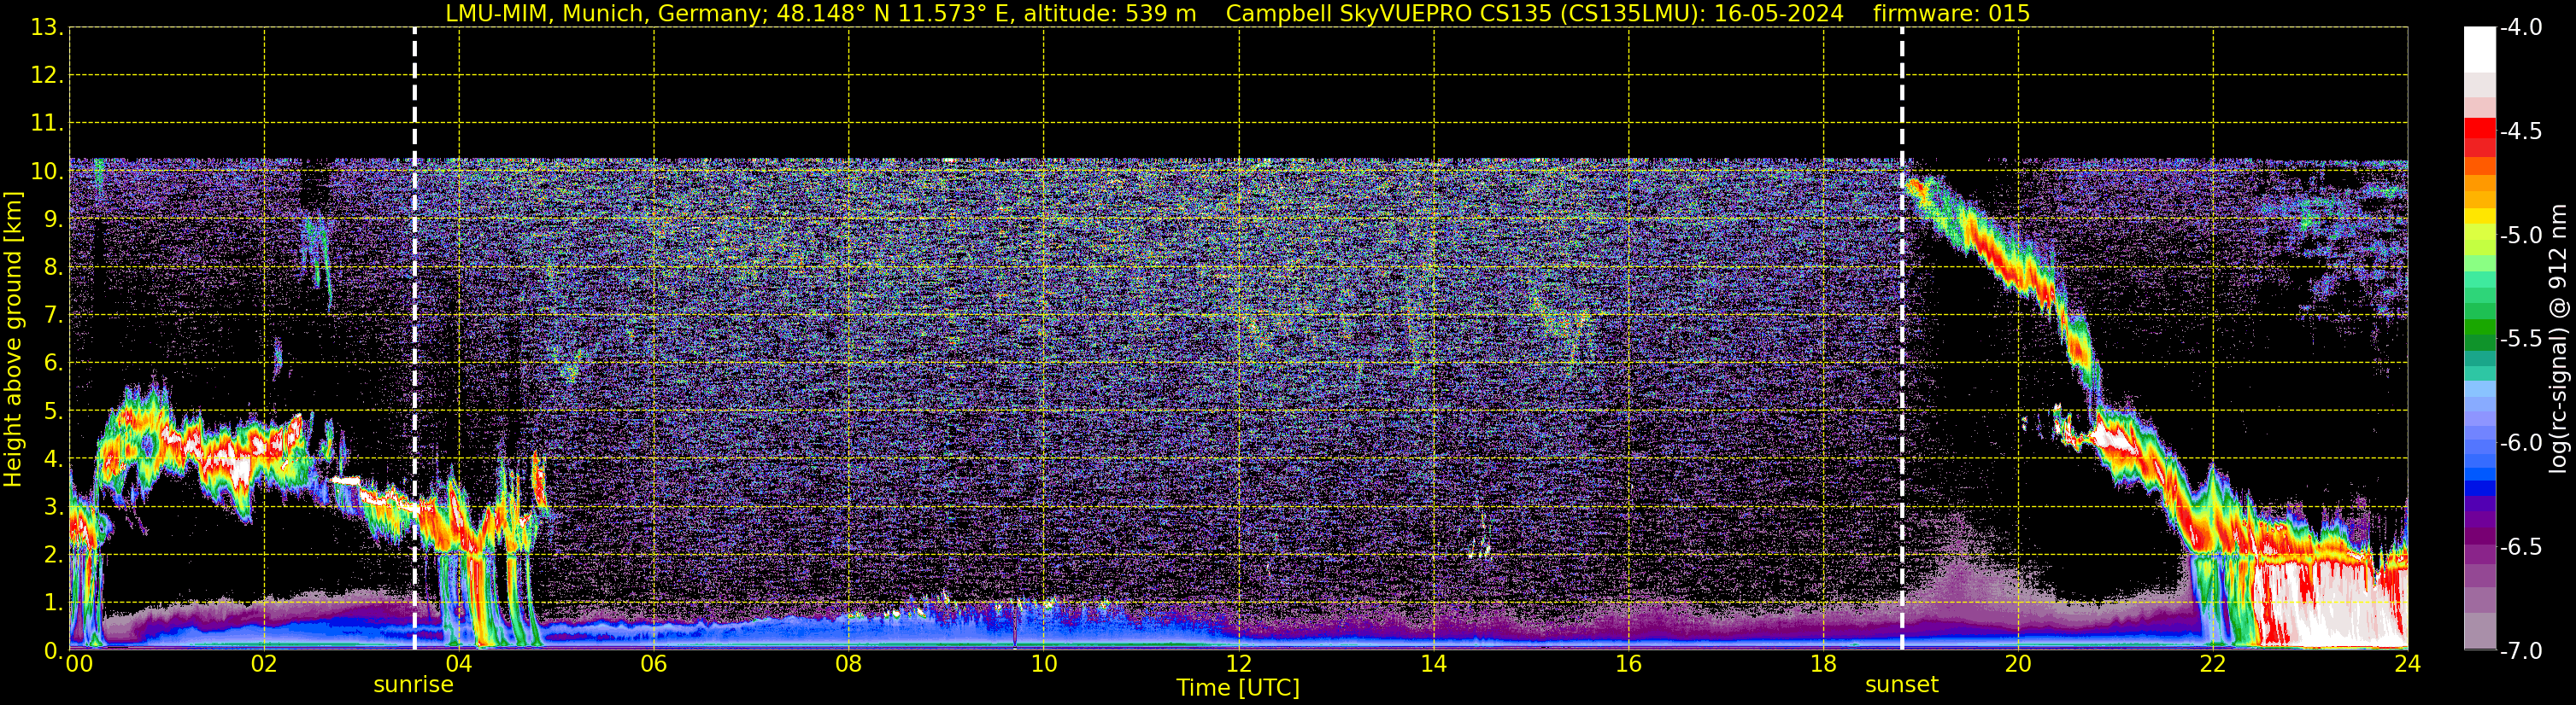This screenshot has height=705, width=2576.
Task: Click the 'Height above ground [km]' axis label
Action: click(x=13, y=339)
